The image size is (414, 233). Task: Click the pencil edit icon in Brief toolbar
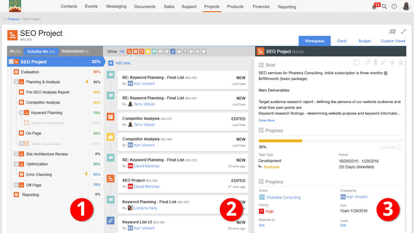(x=383, y=63)
